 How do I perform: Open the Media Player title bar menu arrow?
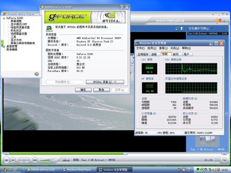213,14
